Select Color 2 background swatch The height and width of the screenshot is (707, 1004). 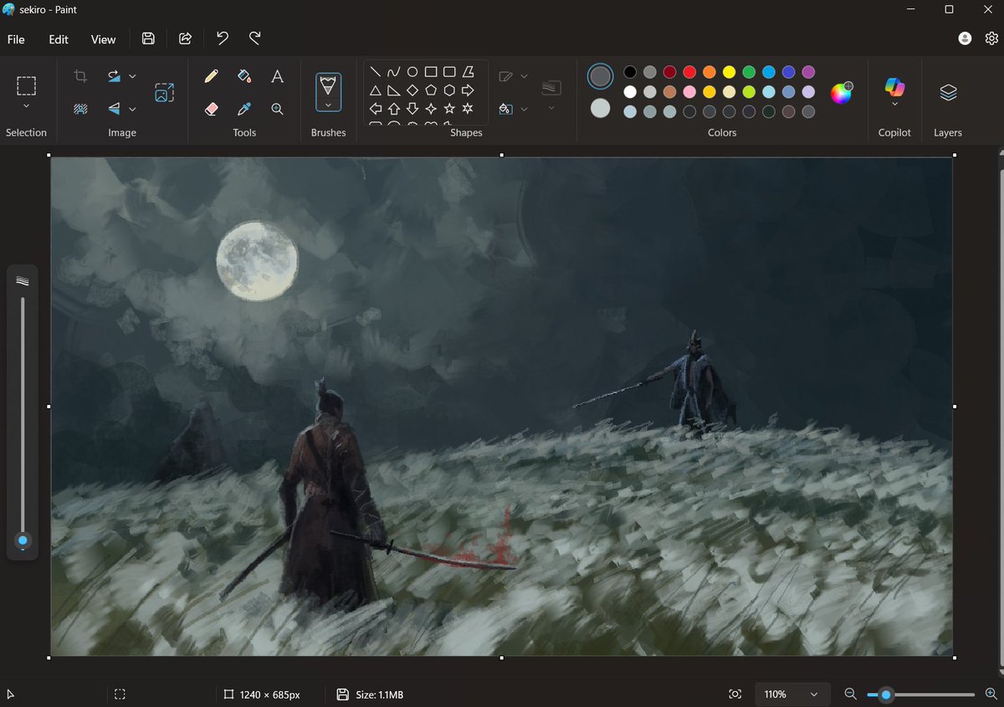(600, 108)
